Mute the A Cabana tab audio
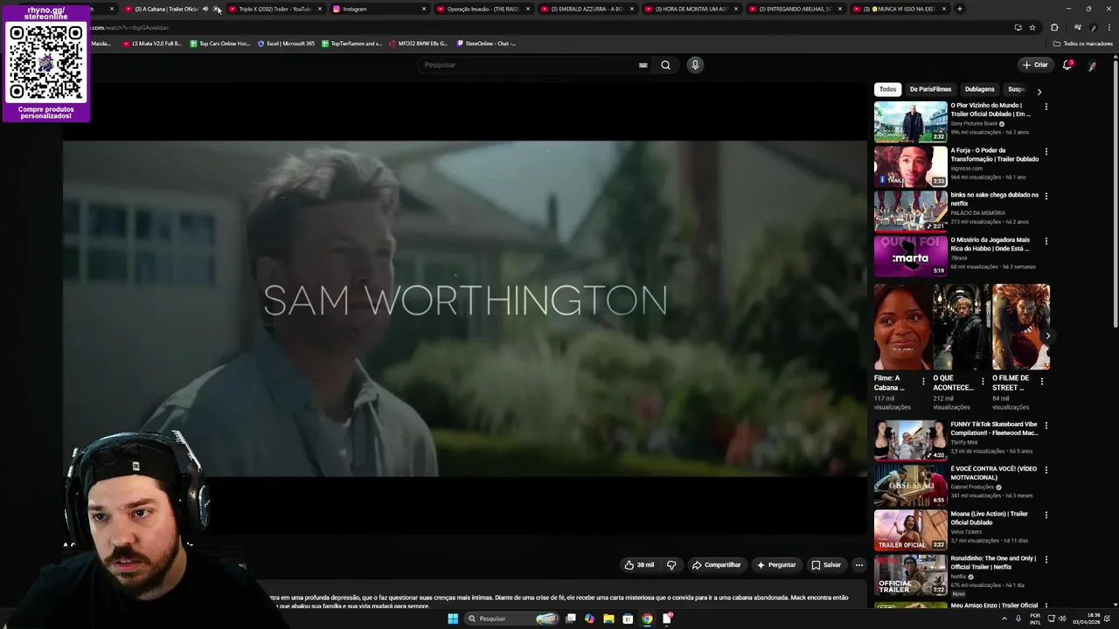 point(205,9)
